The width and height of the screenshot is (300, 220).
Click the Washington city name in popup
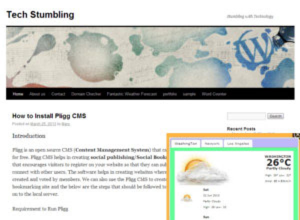point(278,156)
